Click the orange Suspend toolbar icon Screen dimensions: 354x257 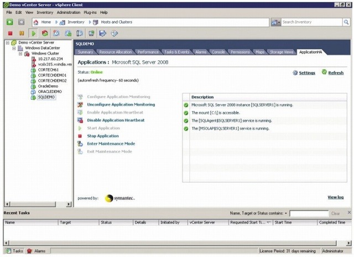click(x=22, y=33)
